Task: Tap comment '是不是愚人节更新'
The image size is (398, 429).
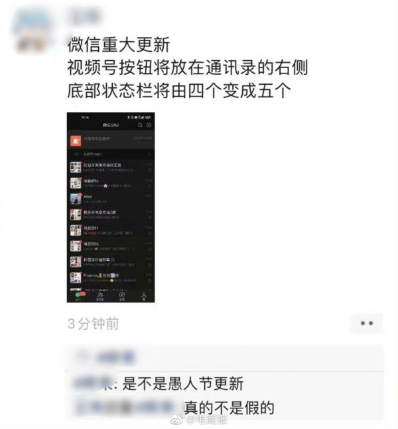Action: coord(183,383)
